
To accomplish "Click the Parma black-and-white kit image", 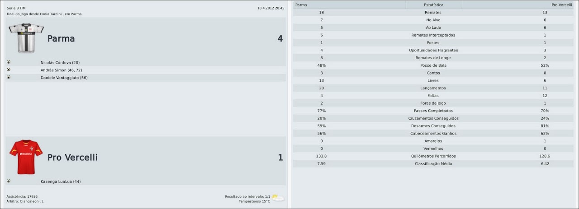I will point(26,38).
